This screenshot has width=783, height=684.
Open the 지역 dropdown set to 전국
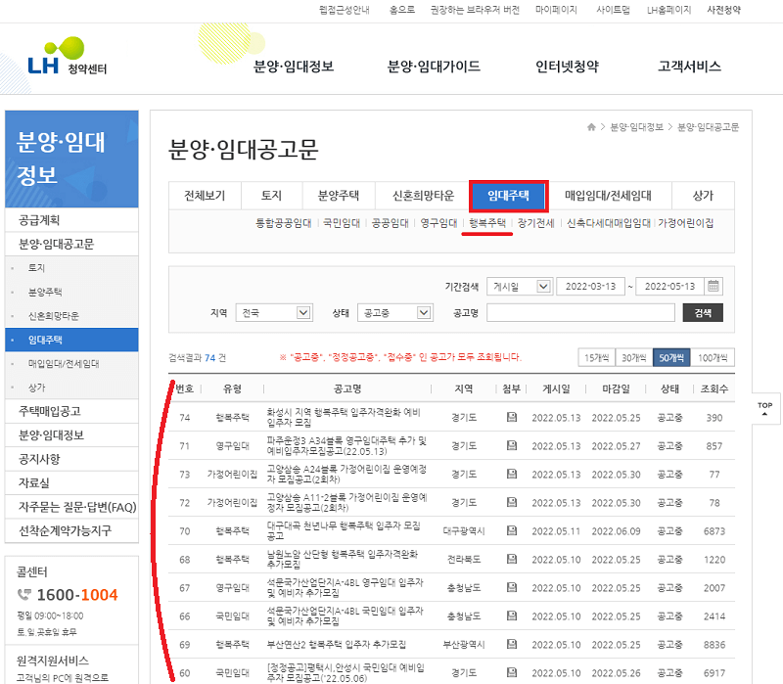(272, 313)
